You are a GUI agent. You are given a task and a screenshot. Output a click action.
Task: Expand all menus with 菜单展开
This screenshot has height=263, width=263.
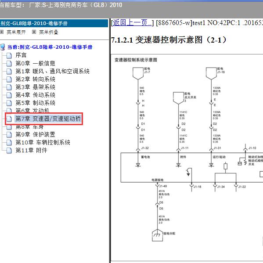click(x=16, y=32)
